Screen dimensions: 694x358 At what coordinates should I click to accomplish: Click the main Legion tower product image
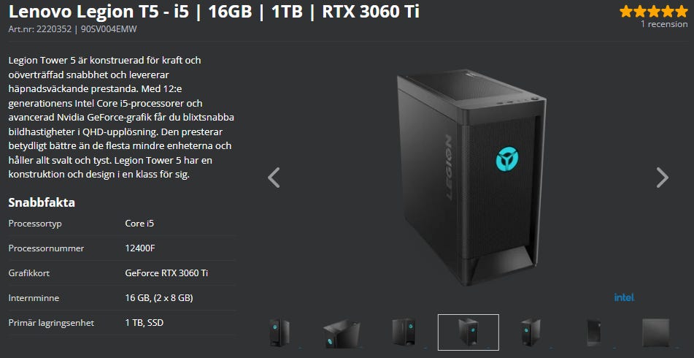(471, 178)
